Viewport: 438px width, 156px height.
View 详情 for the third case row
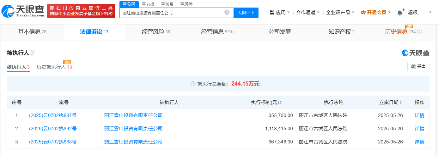(x=419, y=142)
